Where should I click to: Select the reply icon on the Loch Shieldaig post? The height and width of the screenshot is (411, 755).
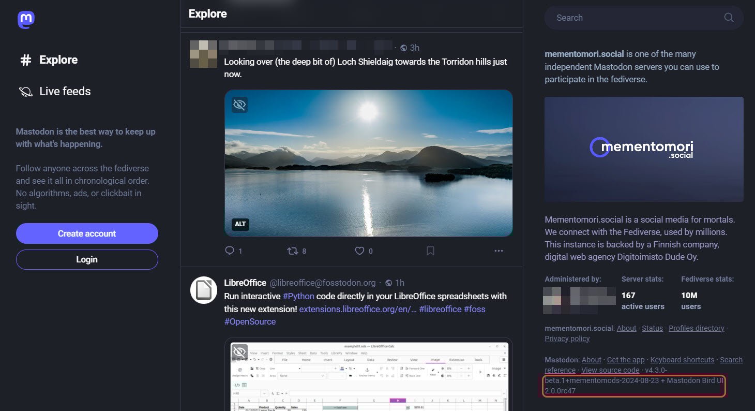point(229,251)
